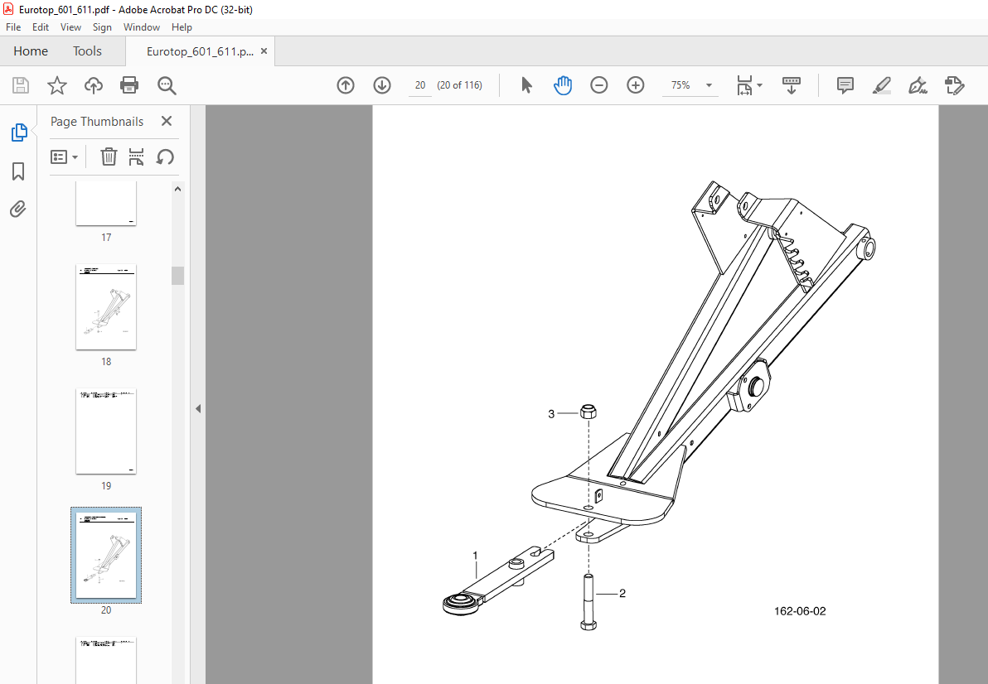
Task: Select page 20 thumbnail
Action: pyautogui.click(x=106, y=555)
